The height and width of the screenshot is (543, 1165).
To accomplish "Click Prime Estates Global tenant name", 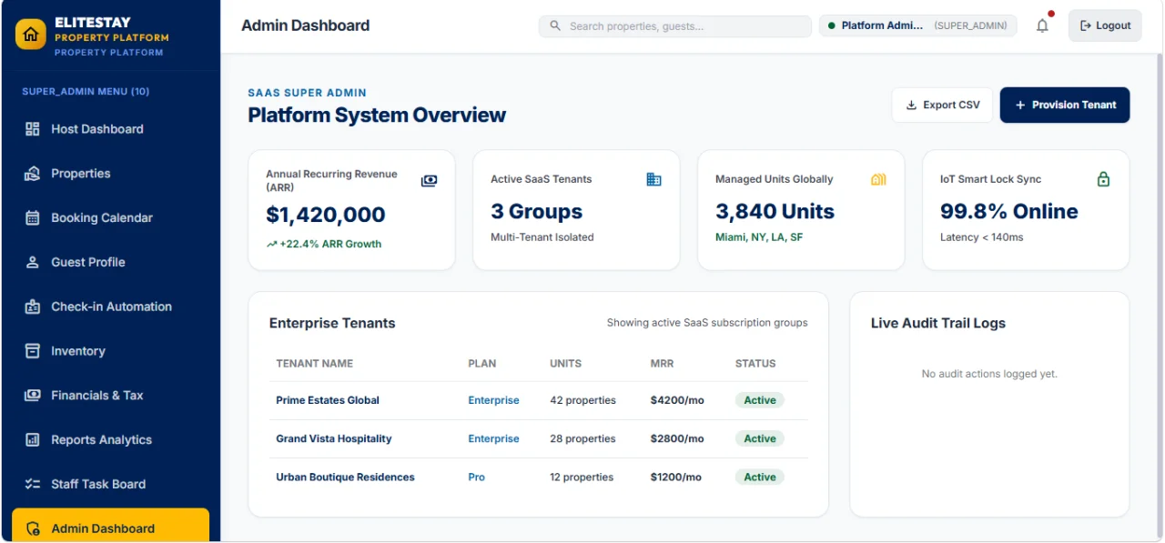I will (328, 400).
